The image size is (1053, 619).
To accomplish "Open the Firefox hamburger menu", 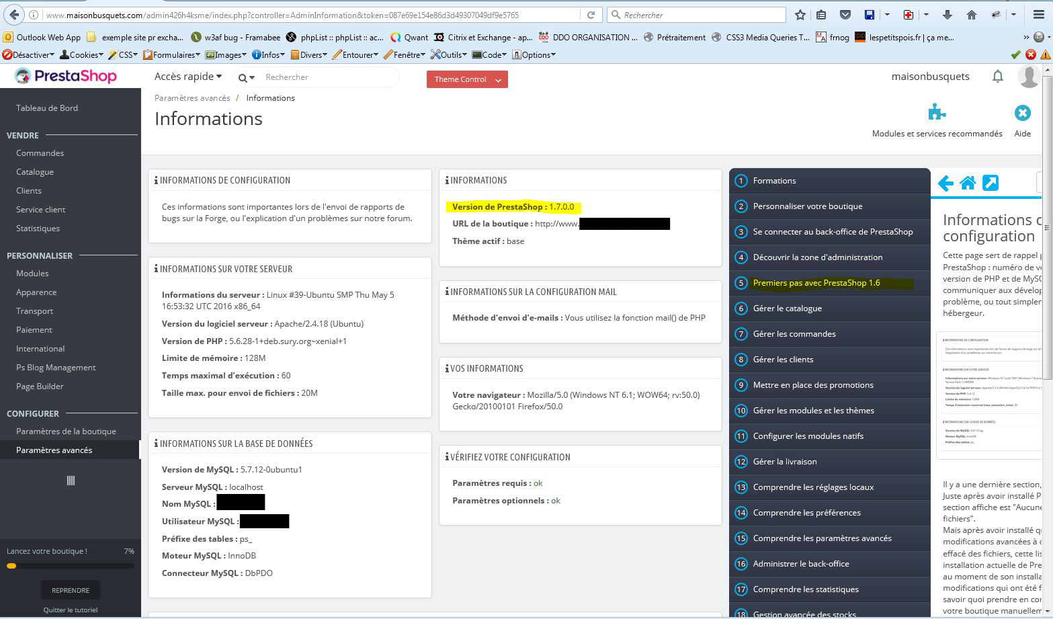I will pyautogui.click(x=1038, y=15).
